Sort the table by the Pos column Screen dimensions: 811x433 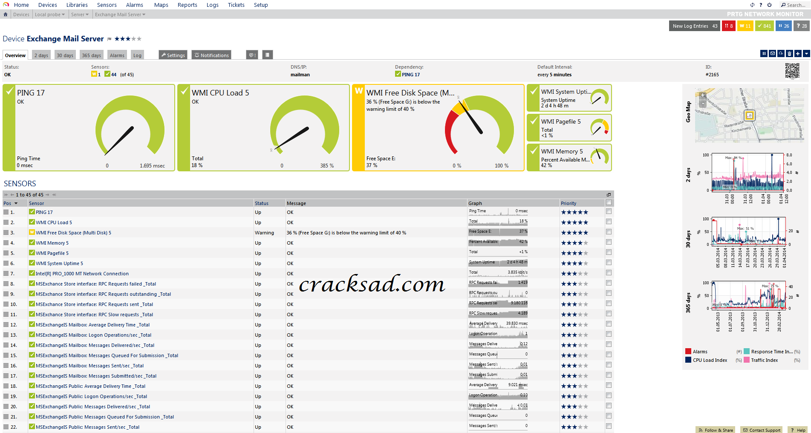(x=10, y=203)
